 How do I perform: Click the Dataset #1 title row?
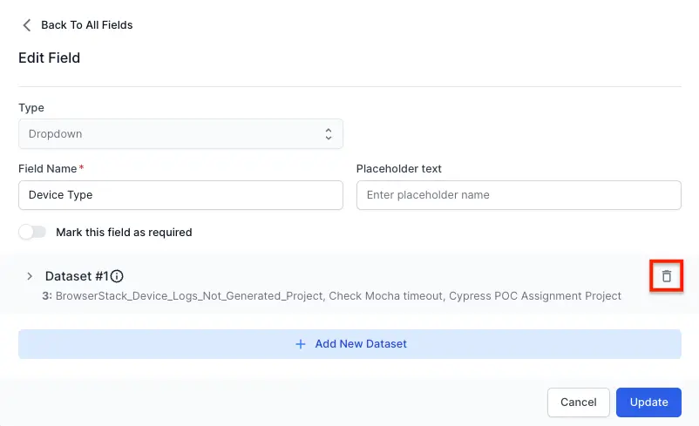(x=77, y=276)
